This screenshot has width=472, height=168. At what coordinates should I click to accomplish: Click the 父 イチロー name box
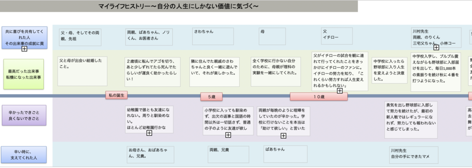click(x=336, y=36)
